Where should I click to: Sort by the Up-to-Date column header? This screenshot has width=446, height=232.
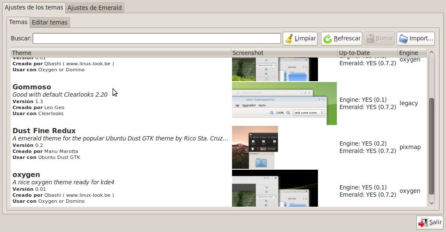click(367, 53)
